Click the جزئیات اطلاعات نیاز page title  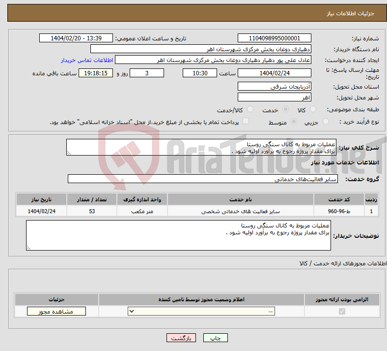tap(351, 13)
